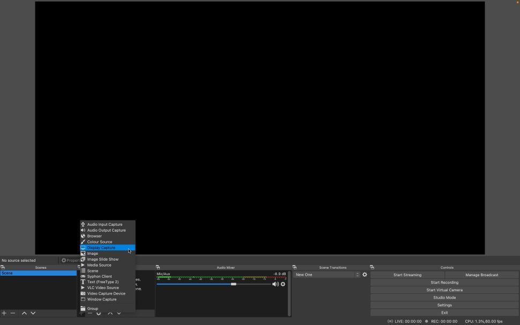Image resolution: width=520 pixels, height=325 pixels.
Task: Adjust the Mic/Aux volume slider handle
Action: [234, 284]
